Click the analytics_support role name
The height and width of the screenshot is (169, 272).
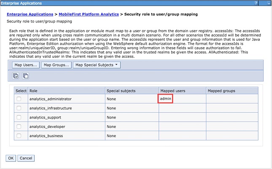[45, 117]
